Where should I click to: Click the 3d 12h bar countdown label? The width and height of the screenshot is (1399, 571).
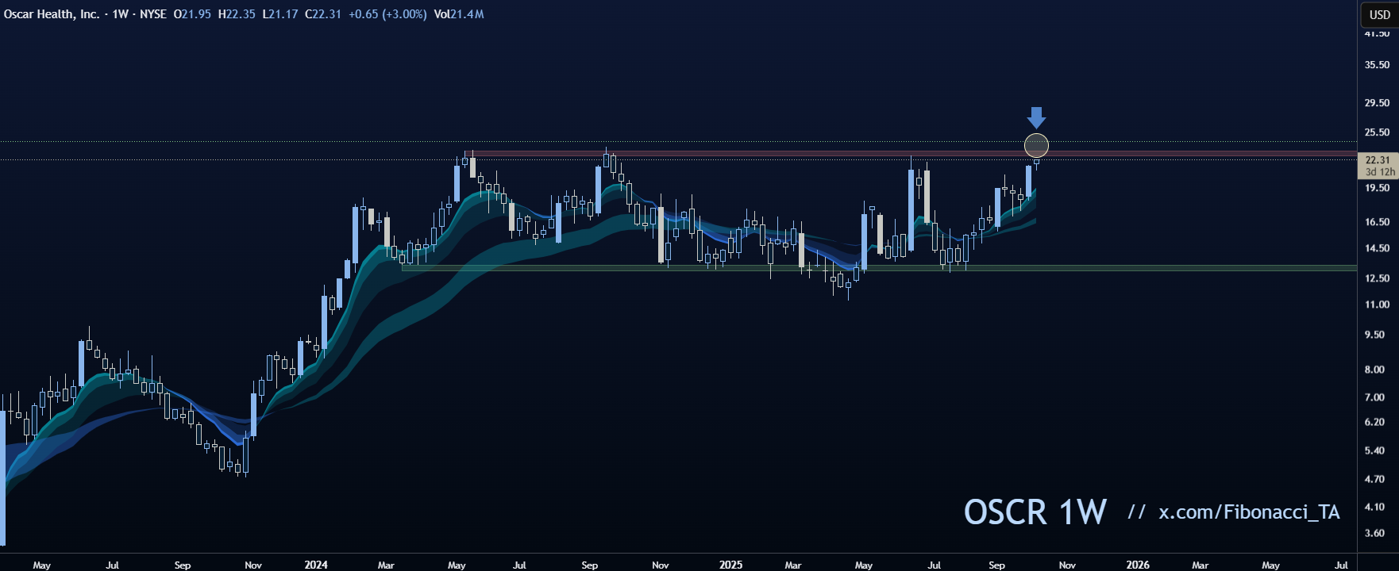pyautogui.click(x=1379, y=172)
